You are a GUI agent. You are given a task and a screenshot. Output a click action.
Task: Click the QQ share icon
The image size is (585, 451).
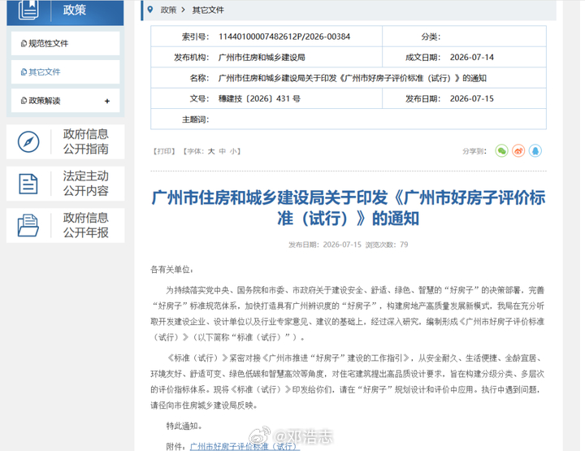point(535,151)
